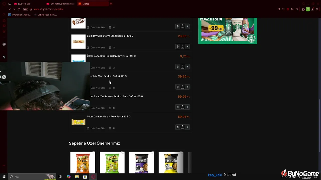Click trash icon in Ülker Coco Star row
This screenshot has width=321, height=180.
(x=178, y=67)
